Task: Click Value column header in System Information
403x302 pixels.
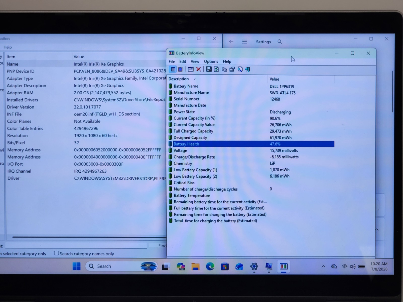Action: (x=120, y=57)
